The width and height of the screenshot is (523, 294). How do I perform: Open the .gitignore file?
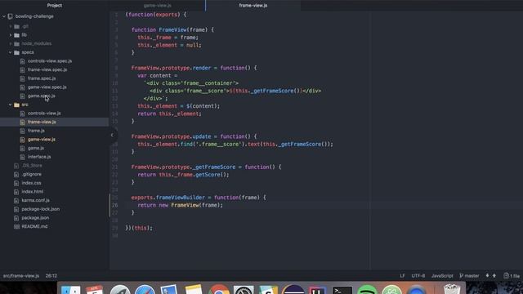(32, 174)
